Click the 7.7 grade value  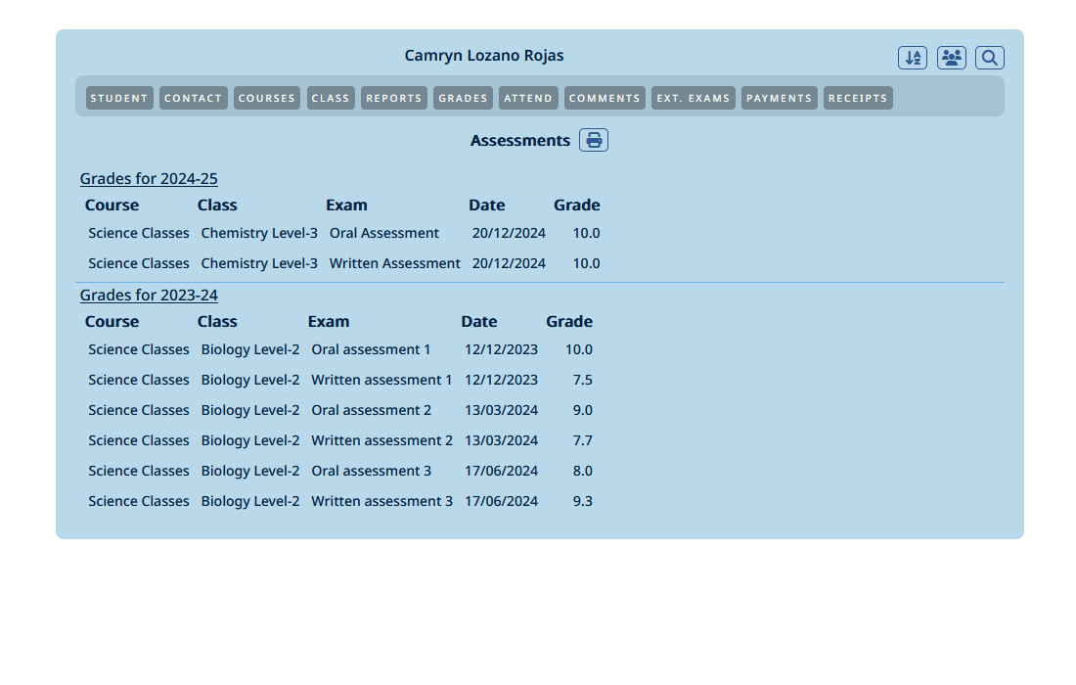click(x=583, y=440)
